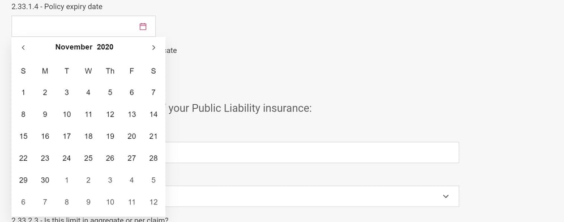Go to previous month with left chevron
The image size is (564, 222).
[23, 48]
